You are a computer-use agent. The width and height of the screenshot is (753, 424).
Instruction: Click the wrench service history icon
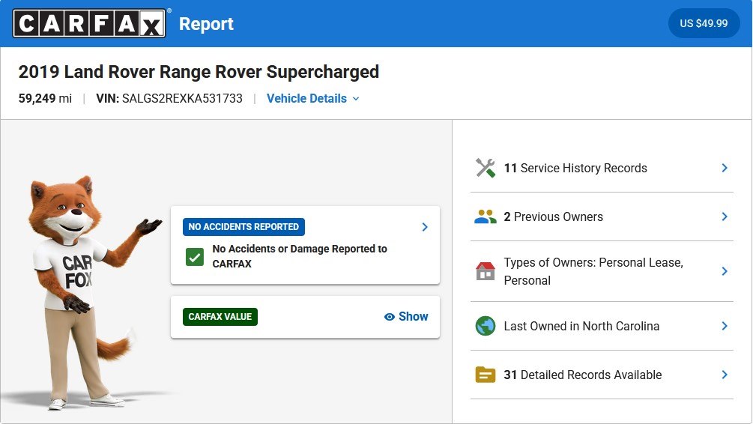click(x=485, y=168)
